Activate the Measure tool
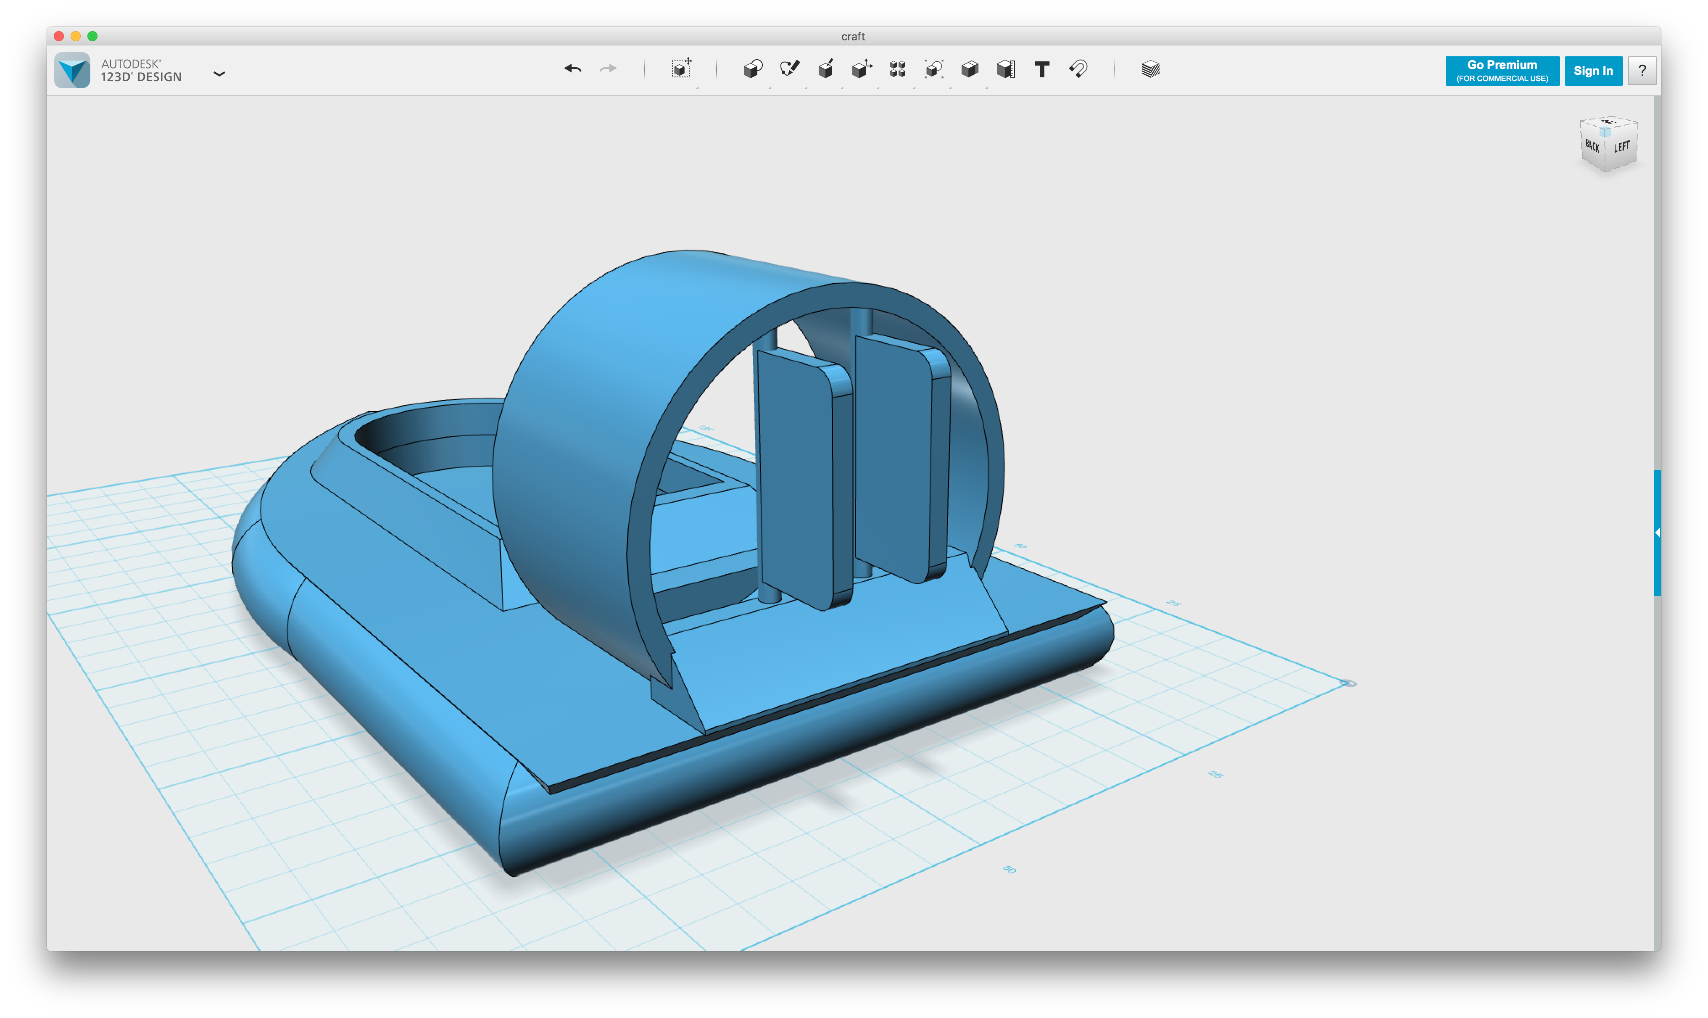This screenshot has width=1708, height=1018. 1006,69
